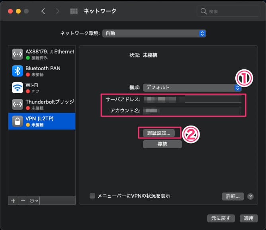Screen dimensions: 266x230
Task: Open the service action menu below list
Action: point(34,201)
